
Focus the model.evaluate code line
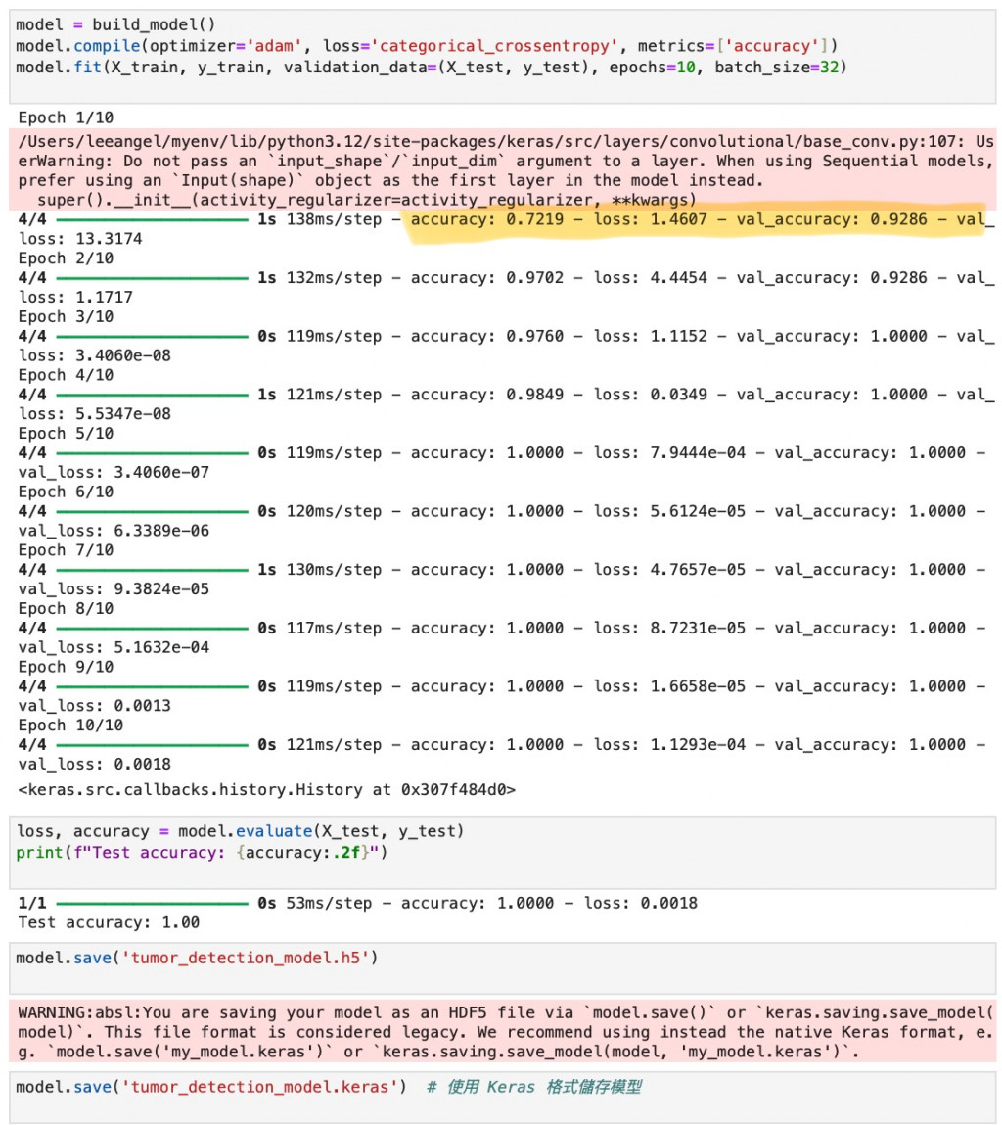(241, 831)
